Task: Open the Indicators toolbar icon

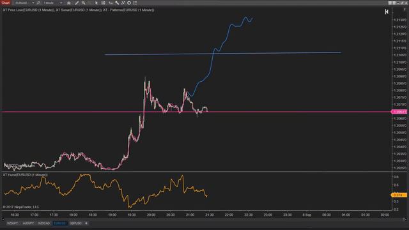Action: (x=117, y=3)
